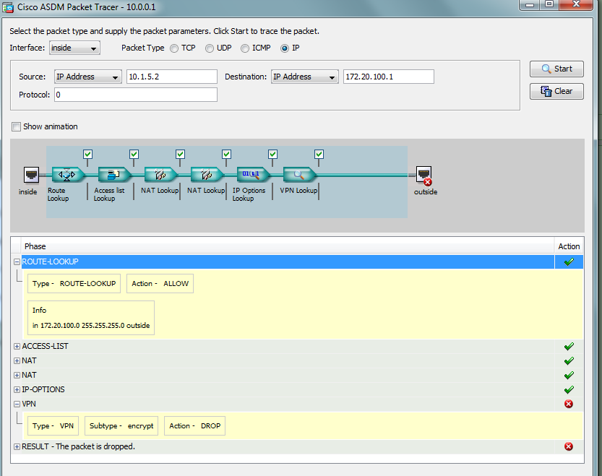Viewport: 602px width, 476px height.
Task: Click the IP Options Lookup phase icon
Action: tap(253, 175)
